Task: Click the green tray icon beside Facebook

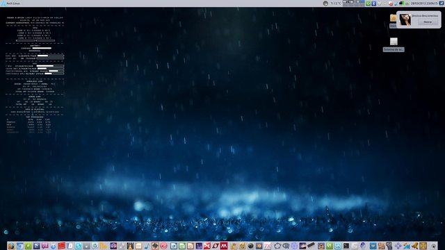Action: (369, 3)
